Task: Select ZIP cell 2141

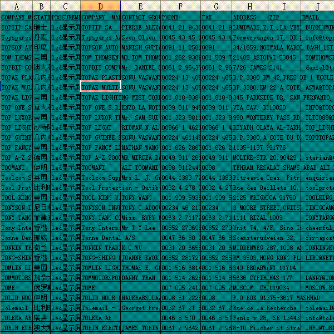Action: [x=284, y=67]
